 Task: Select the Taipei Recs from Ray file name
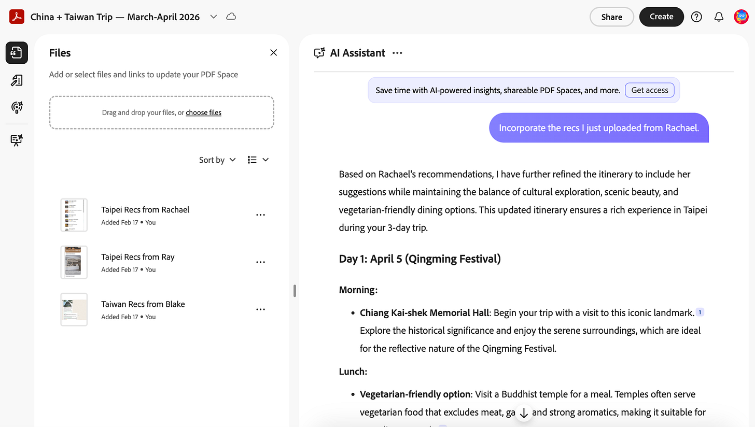click(x=138, y=257)
